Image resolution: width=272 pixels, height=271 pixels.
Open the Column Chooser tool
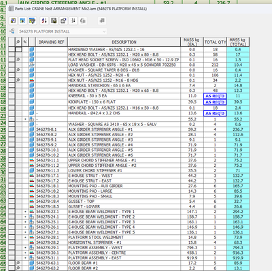pos(14,21)
